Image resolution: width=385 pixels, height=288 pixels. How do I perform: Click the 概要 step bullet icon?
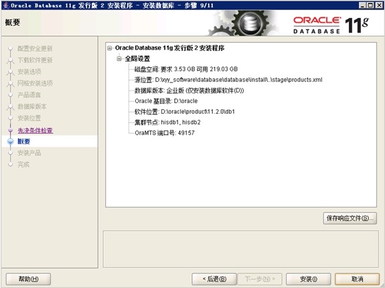11,142
